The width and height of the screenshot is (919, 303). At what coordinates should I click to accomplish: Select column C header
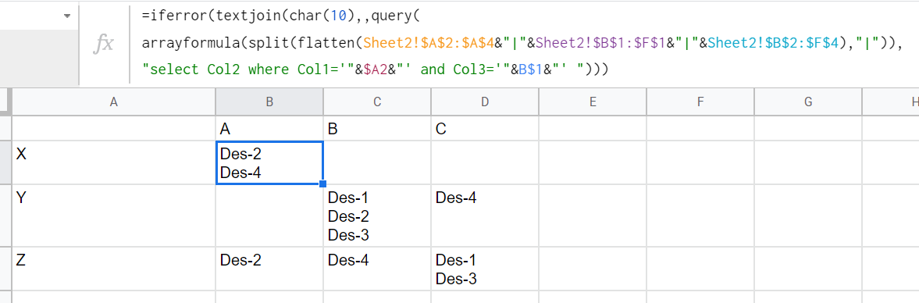377,102
